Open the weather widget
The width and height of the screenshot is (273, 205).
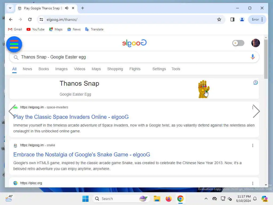pyautogui.click(x=9, y=198)
